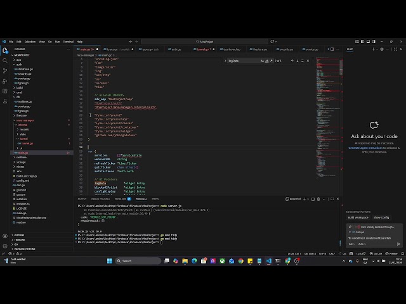Image resolution: width=406 pixels, height=304 pixels.
Task: Toggle primary side bar visibility
Action: (362, 41)
